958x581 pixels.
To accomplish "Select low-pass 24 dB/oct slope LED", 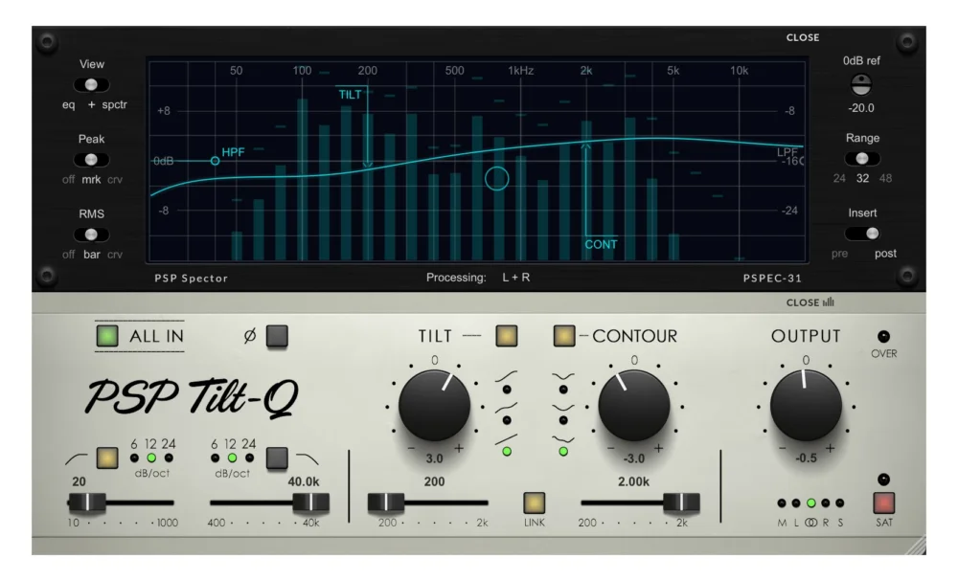I will [249, 458].
